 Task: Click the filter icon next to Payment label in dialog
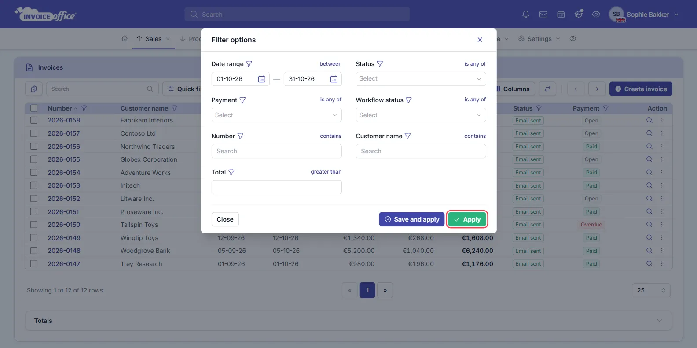pos(242,100)
